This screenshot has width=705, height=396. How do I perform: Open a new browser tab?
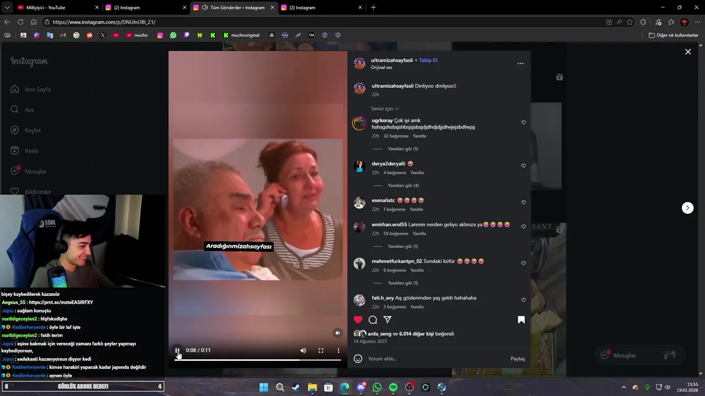[x=373, y=8]
